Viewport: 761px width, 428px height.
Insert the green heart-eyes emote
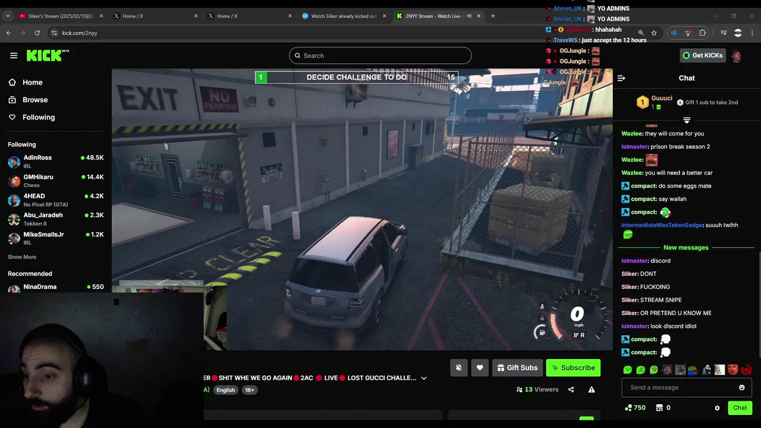pyautogui.click(x=654, y=370)
